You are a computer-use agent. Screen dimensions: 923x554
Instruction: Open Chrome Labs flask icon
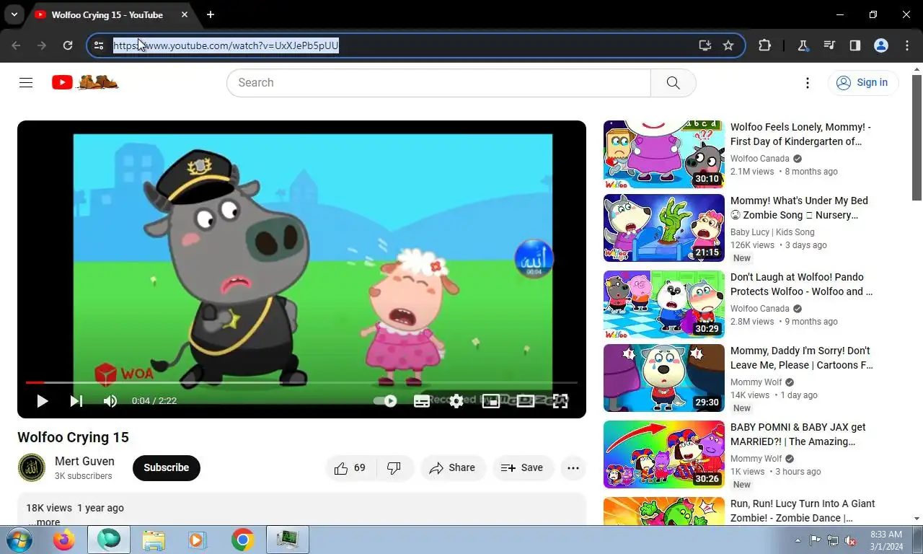803,45
